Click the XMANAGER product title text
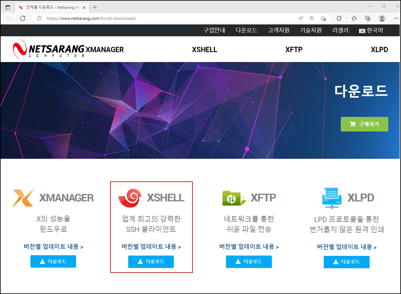401x294 pixels. point(66,198)
